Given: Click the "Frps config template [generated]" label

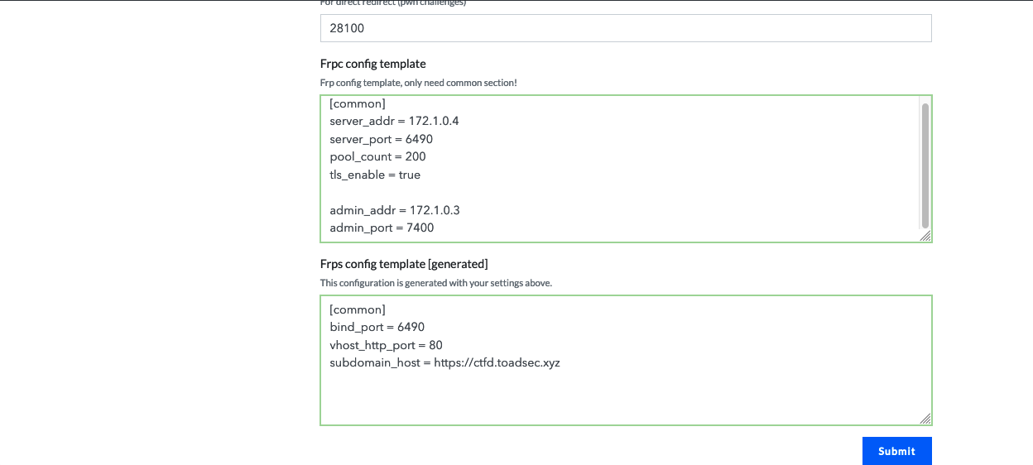Looking at the screenshot, I should click(404, 264).
